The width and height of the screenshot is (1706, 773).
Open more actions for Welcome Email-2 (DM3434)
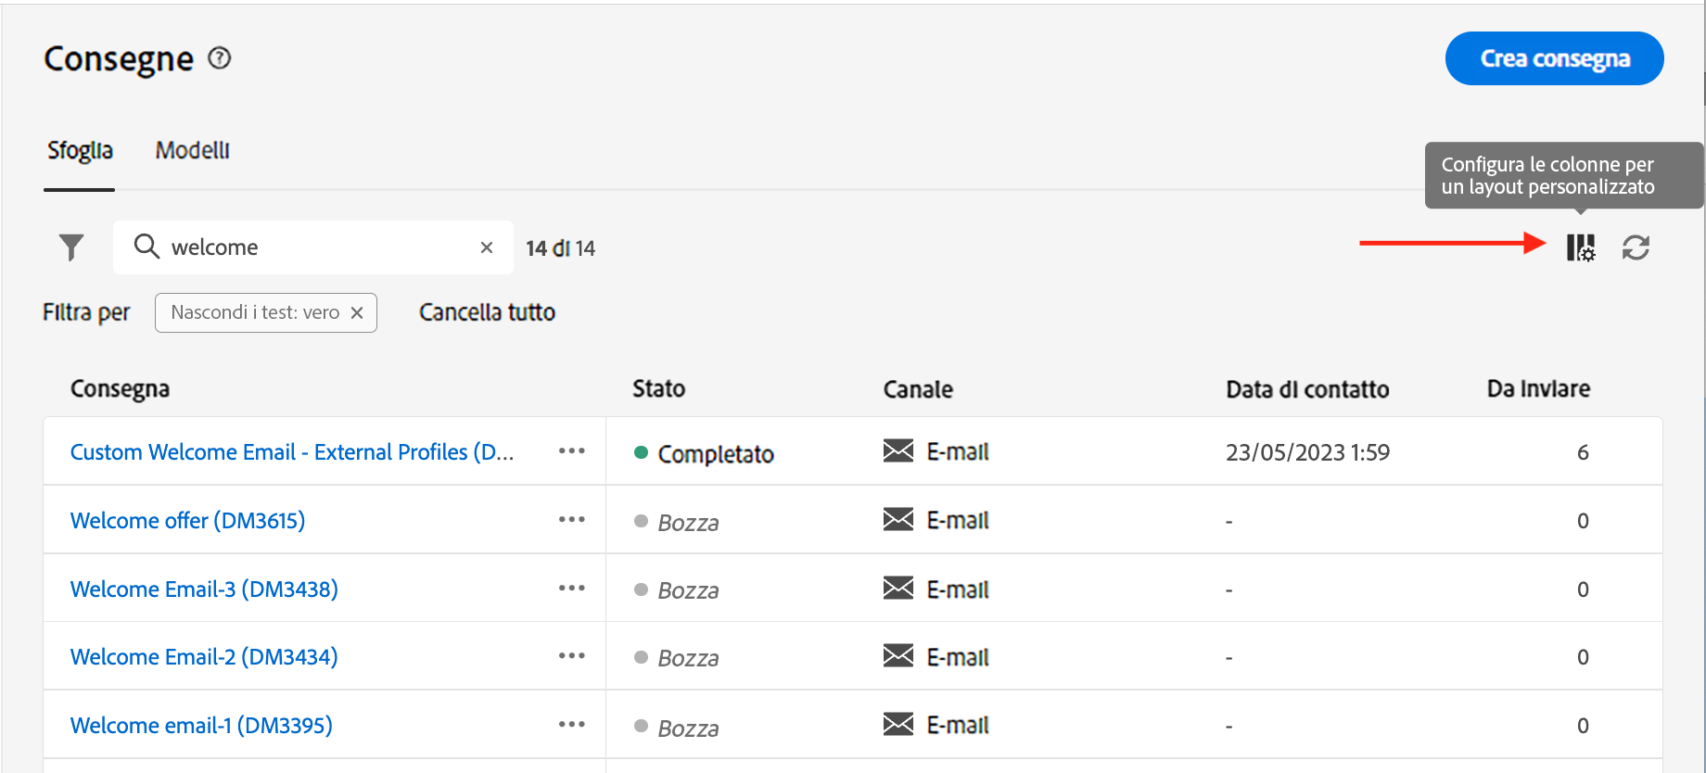[x=571, y=656]
